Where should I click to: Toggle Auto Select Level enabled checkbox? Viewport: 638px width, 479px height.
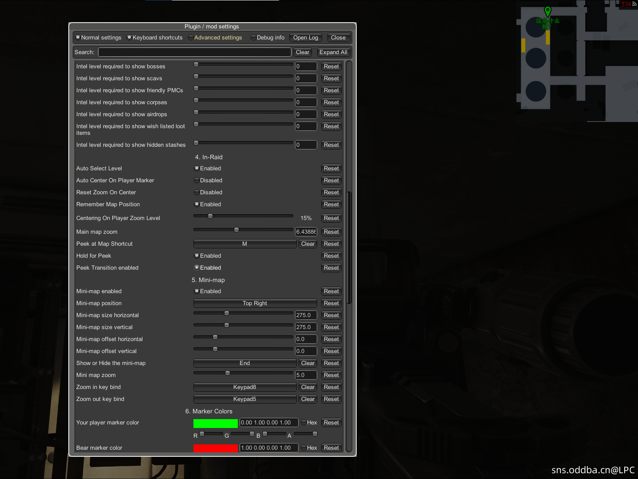tap(197, 169)
